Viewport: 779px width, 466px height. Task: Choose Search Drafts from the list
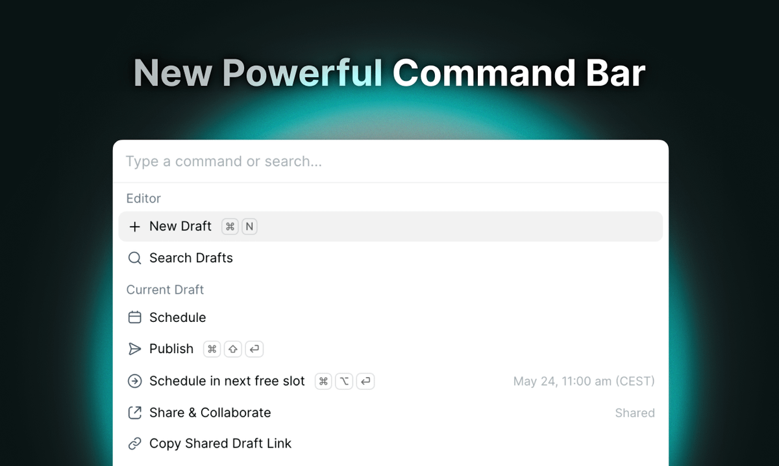[x=191, y=258]
